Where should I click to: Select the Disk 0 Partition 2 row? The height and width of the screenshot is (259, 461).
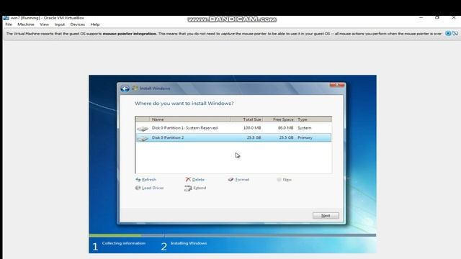coord(233,137)
